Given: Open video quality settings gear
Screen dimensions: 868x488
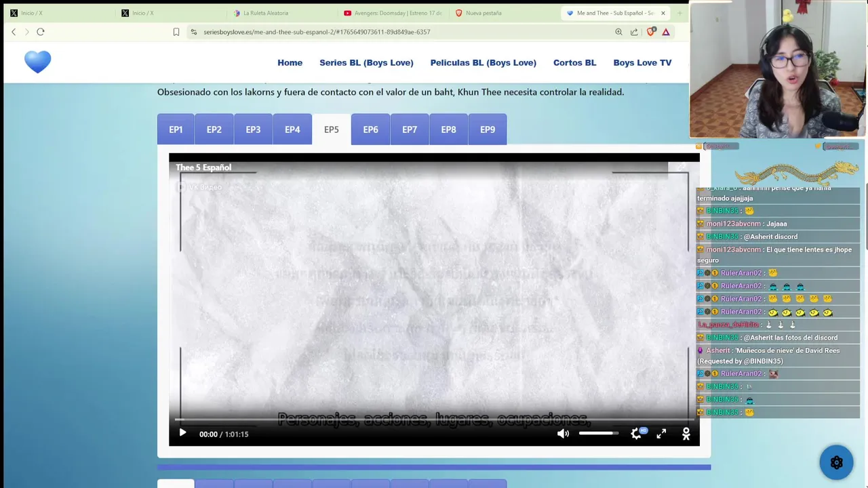Looking at the screenshot, I should coord(636,434).
